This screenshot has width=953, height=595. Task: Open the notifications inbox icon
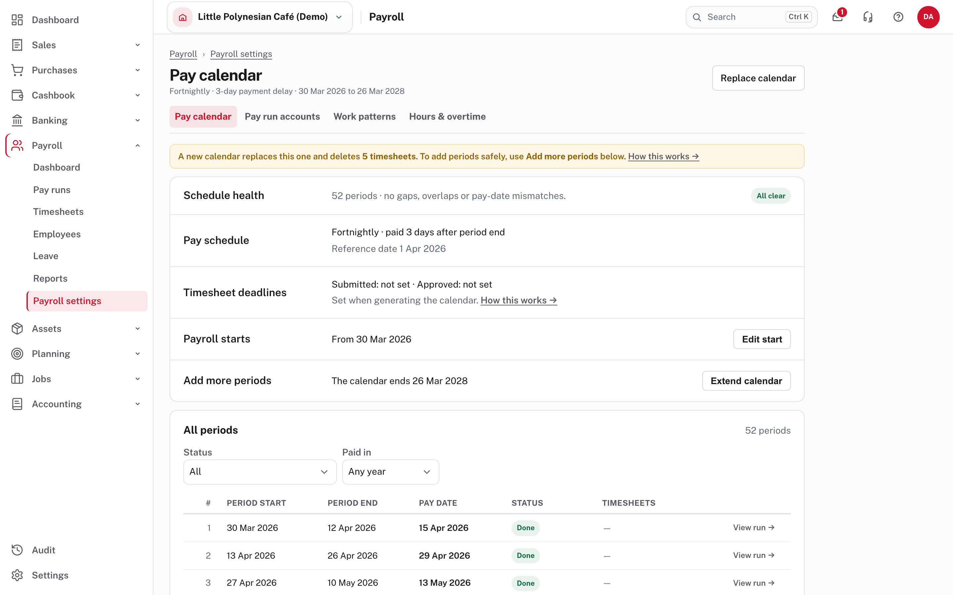point(837,17)
